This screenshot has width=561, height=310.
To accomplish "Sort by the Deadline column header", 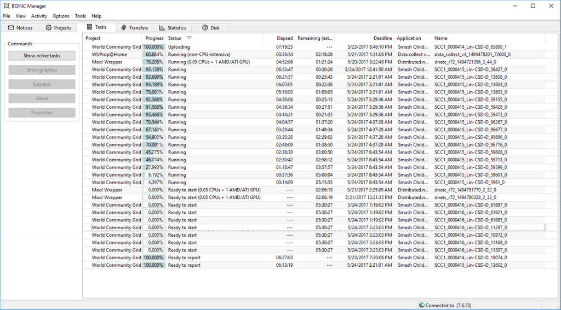I will tap(364, 38).
